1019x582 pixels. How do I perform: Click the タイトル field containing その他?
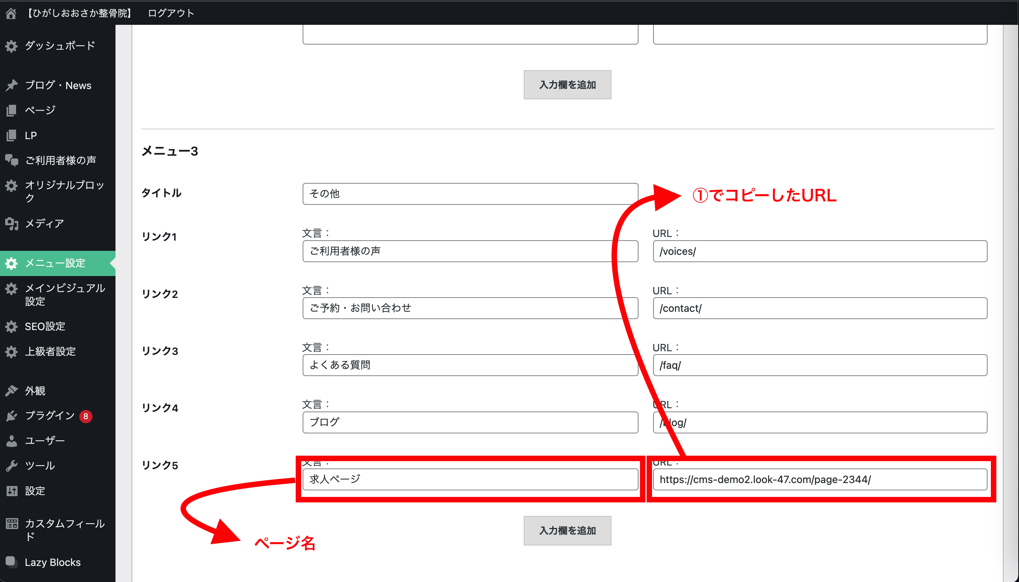470,194
